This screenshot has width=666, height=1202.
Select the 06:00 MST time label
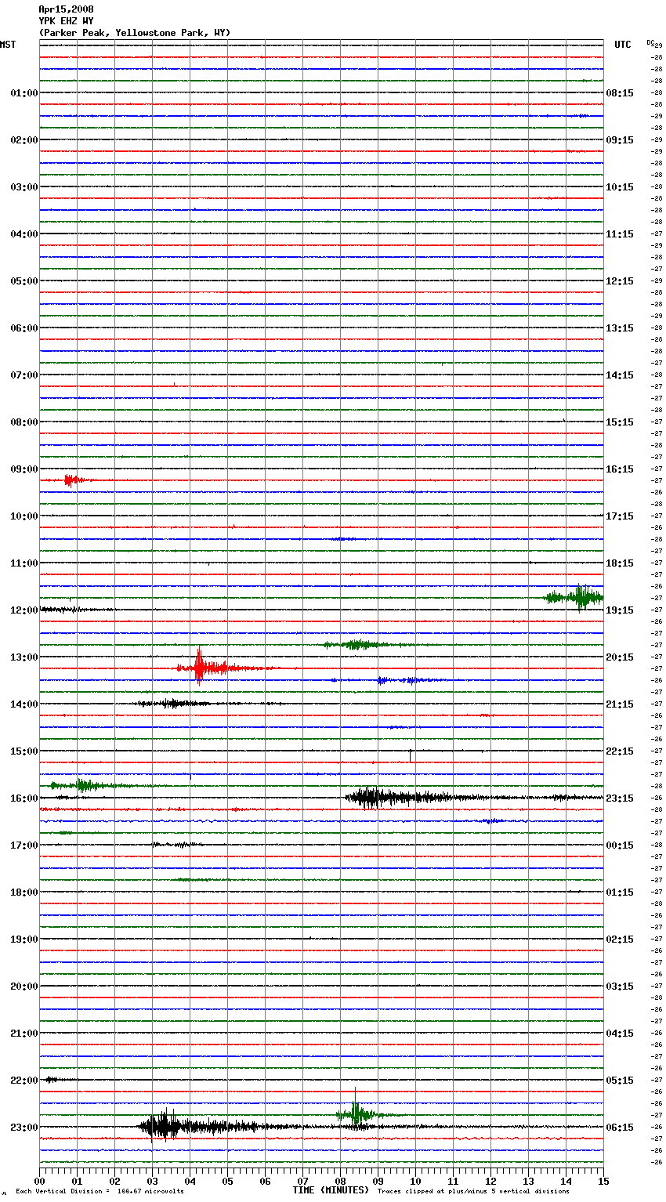tap(24, 328)
